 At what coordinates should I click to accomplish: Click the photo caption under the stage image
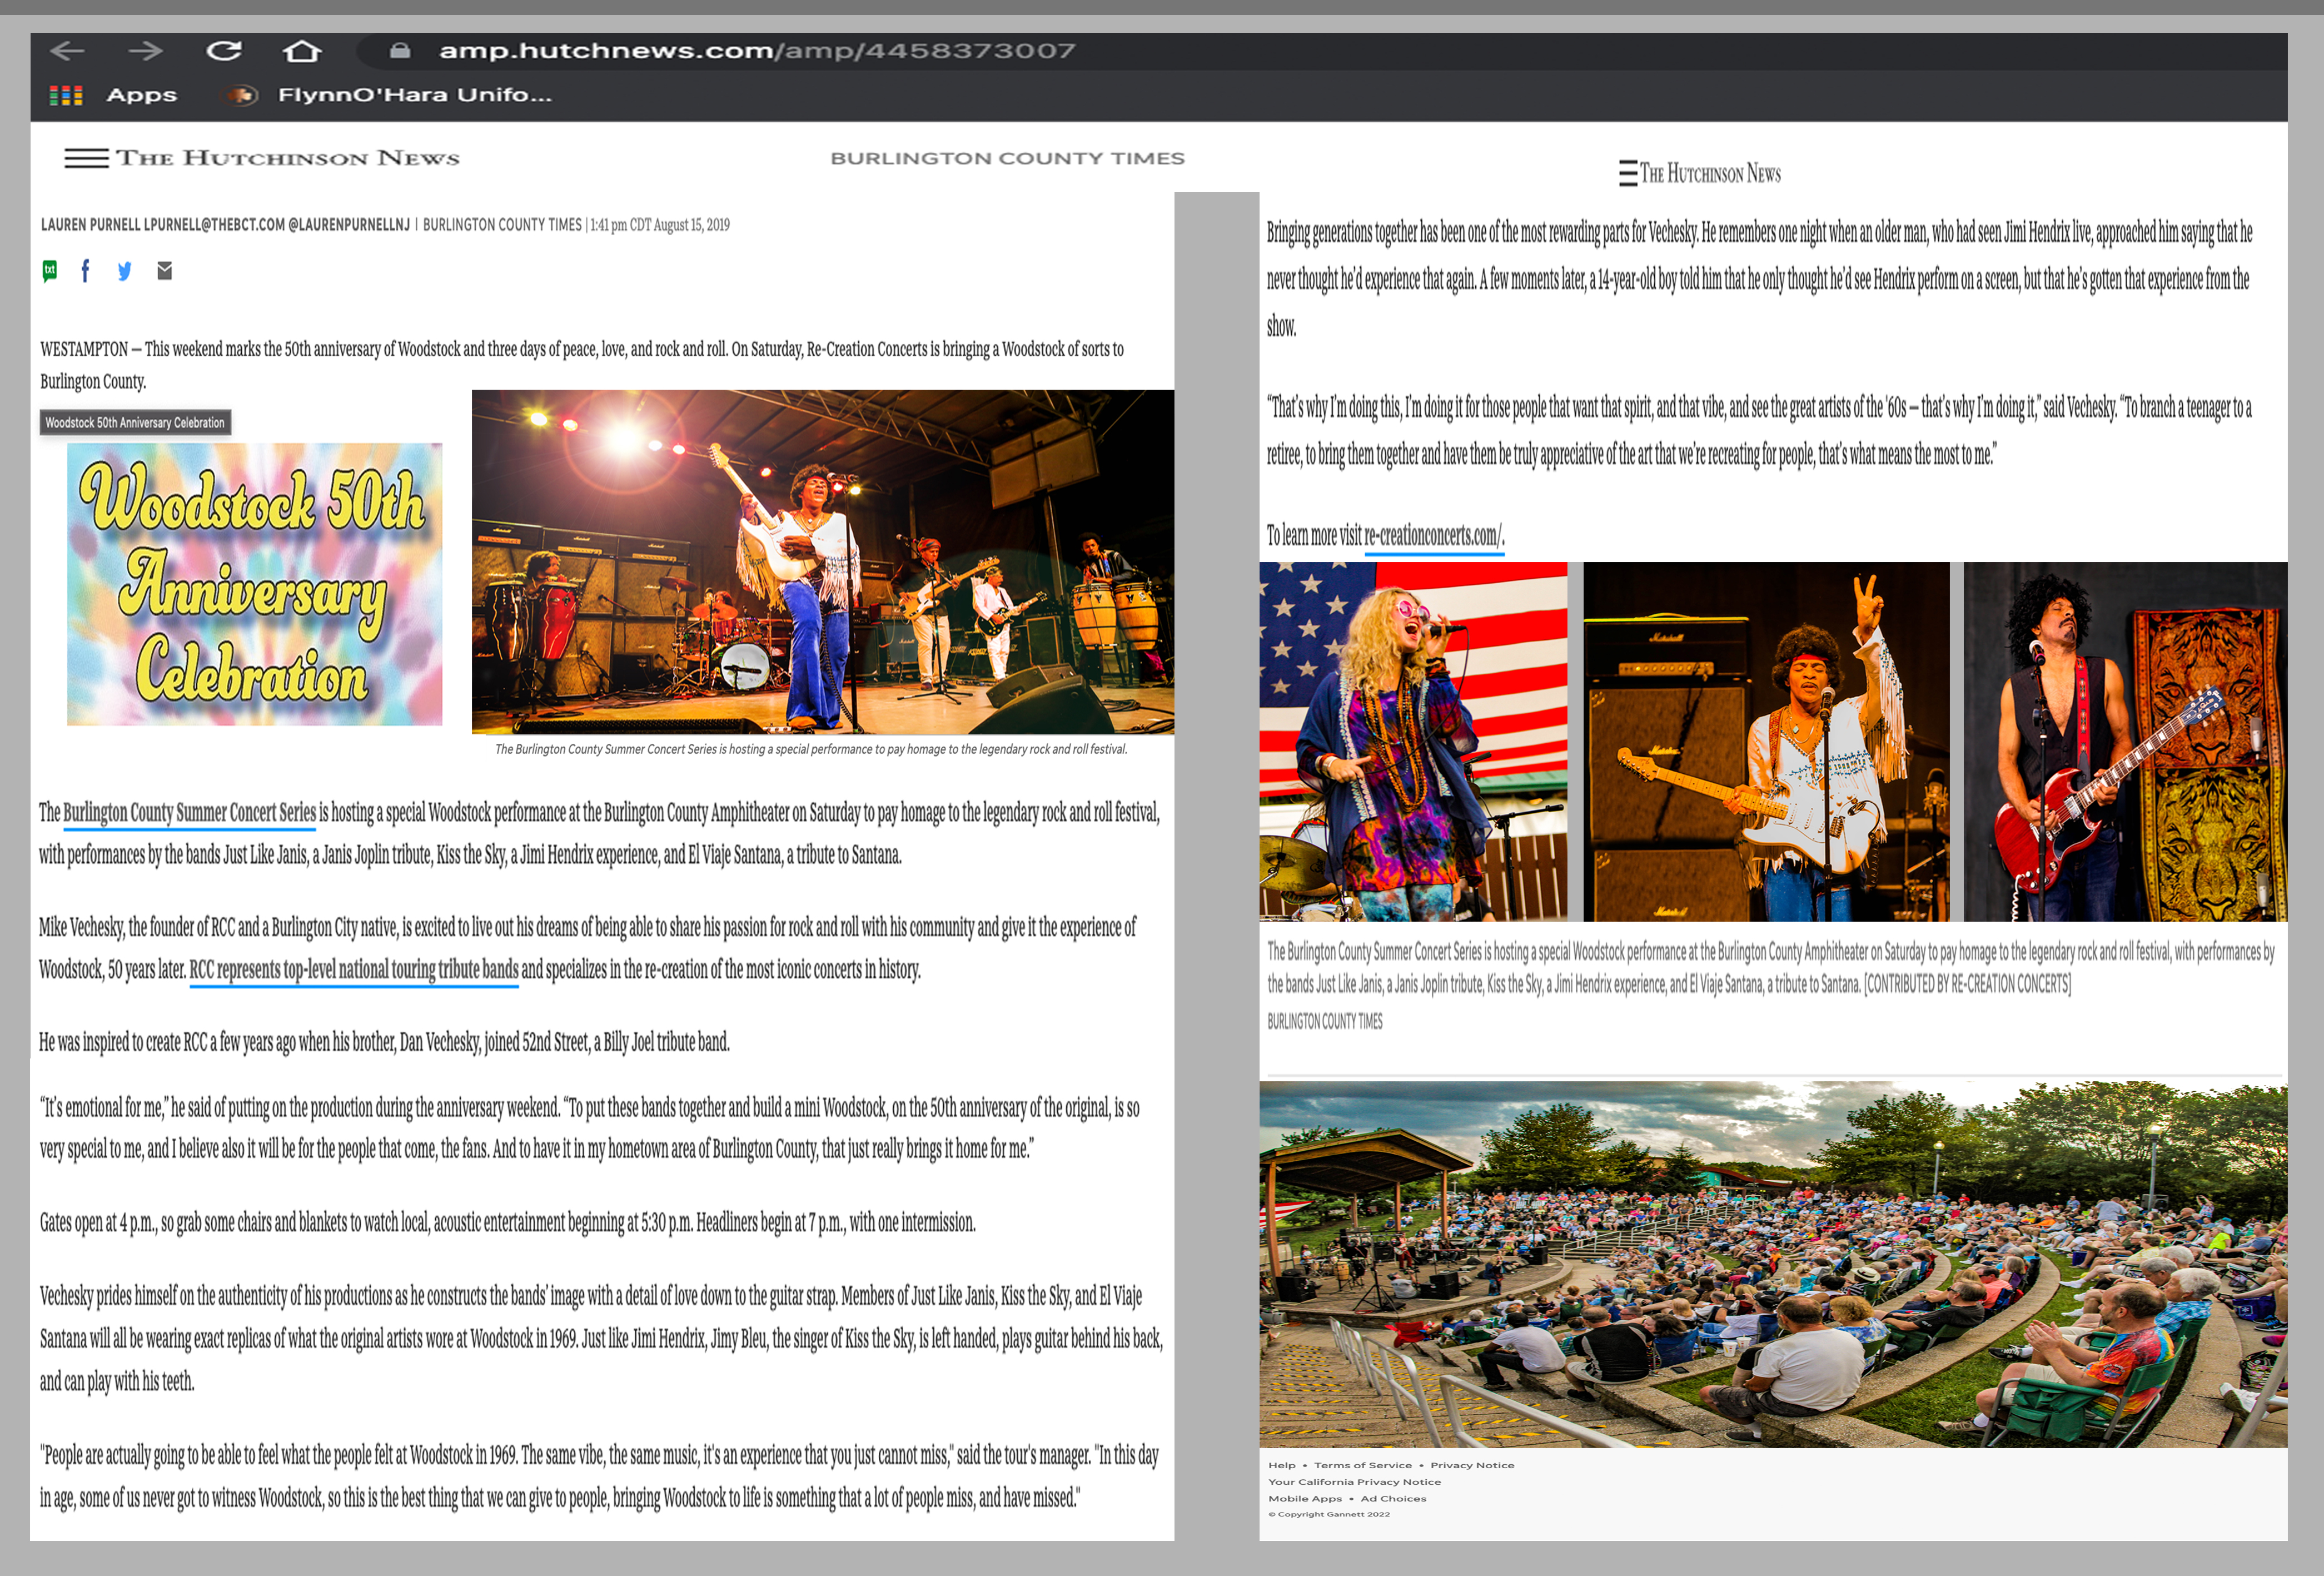click(811, 749)
